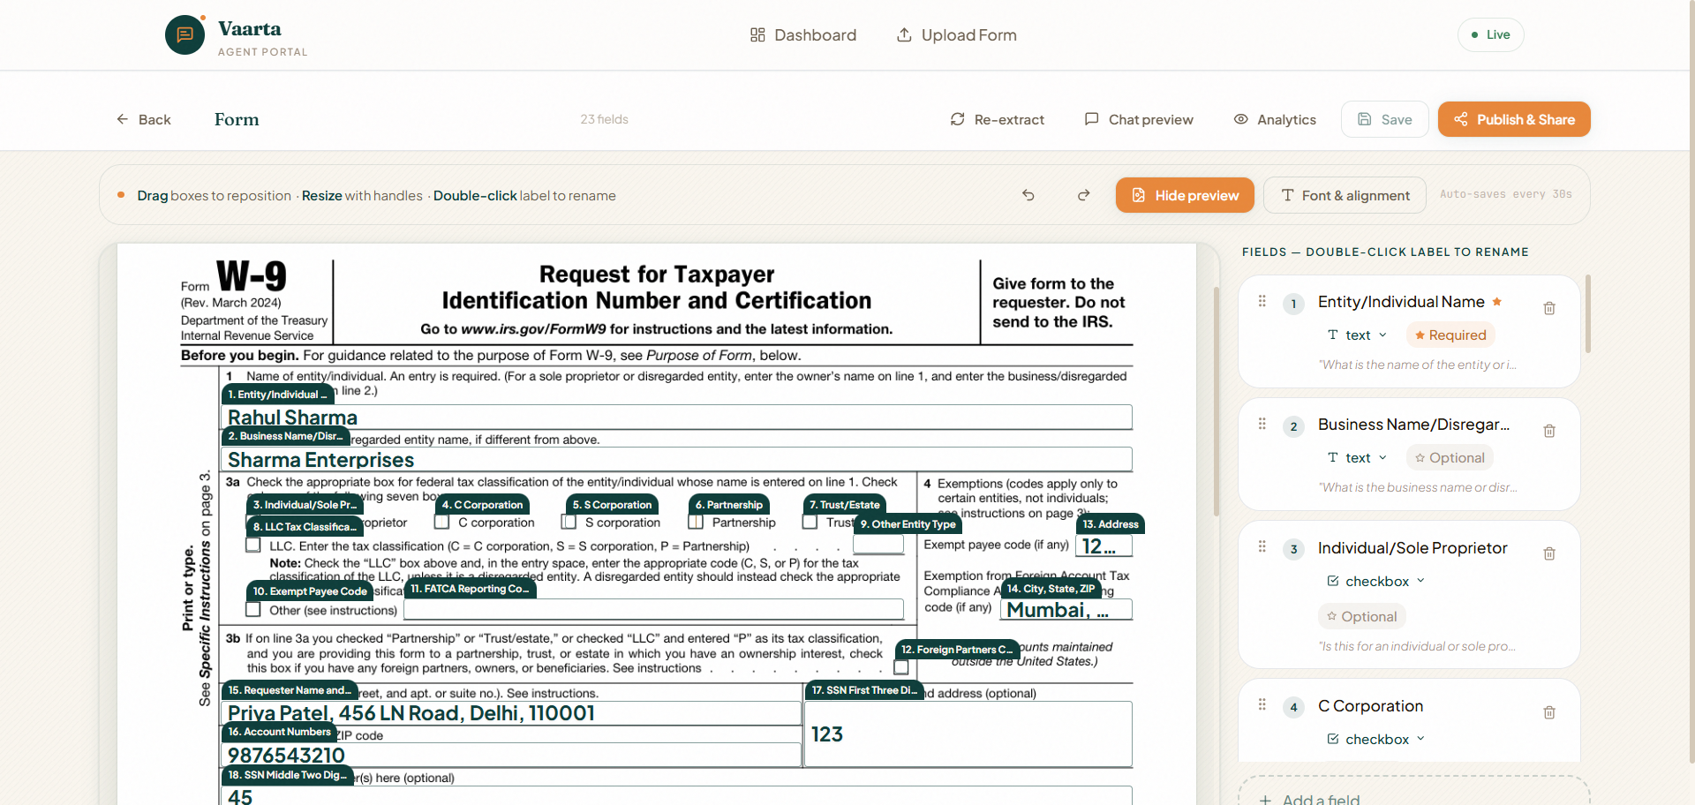The width and height of the screenshot is (1695, 805).
Task: Toggle Optional on Individual/Sole Proprietor
Action: pyautogui.click(x=1361, y=616)
